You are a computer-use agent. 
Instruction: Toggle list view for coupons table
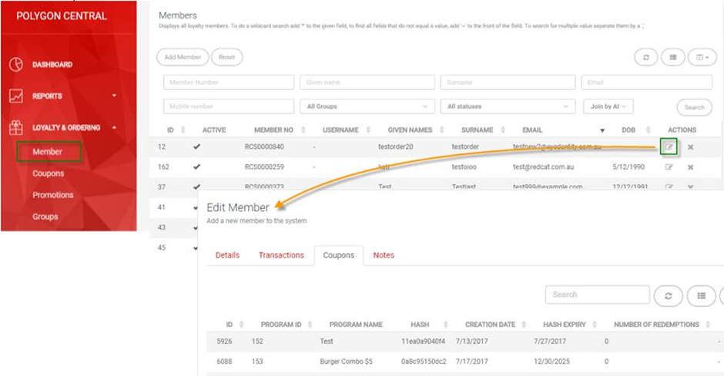[702, 296]
